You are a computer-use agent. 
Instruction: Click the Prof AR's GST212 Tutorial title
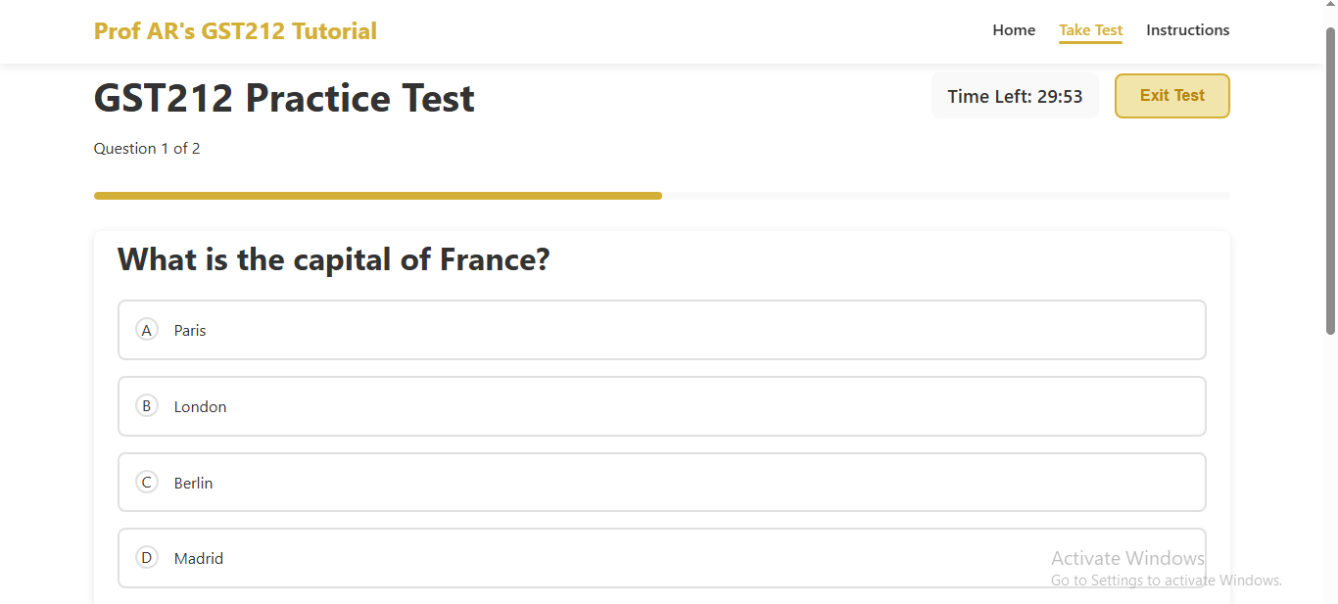pos(235,31)
